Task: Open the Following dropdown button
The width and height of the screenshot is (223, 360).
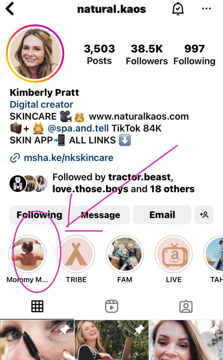Action: tap(39, 215)
